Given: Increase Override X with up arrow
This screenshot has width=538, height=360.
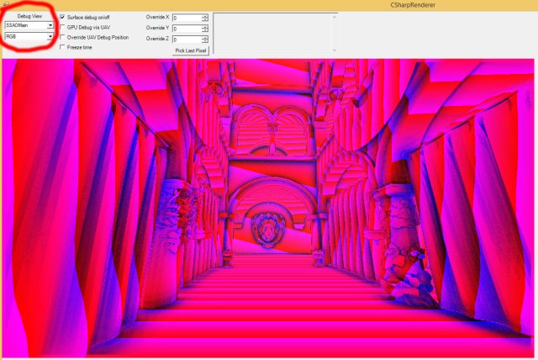Looking at the screenshot, I should 205,16.
